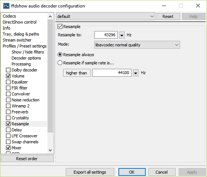Enable the Noise reduction checkbox

pos(8,100)
